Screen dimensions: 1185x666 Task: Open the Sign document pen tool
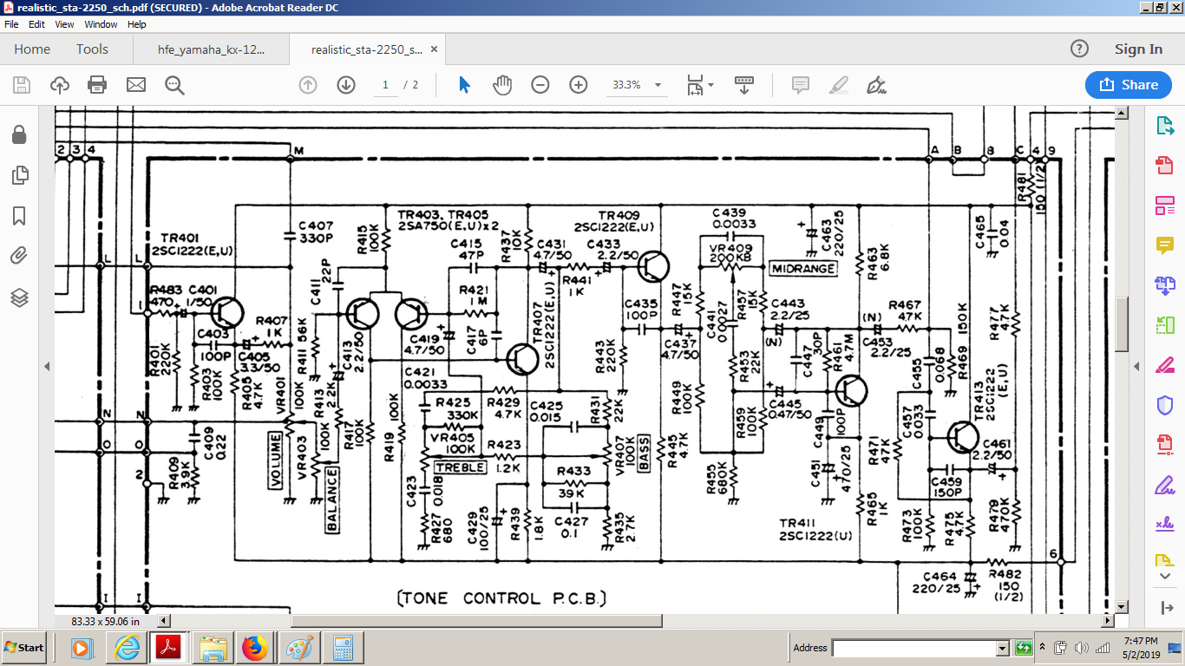click(876, 85)
